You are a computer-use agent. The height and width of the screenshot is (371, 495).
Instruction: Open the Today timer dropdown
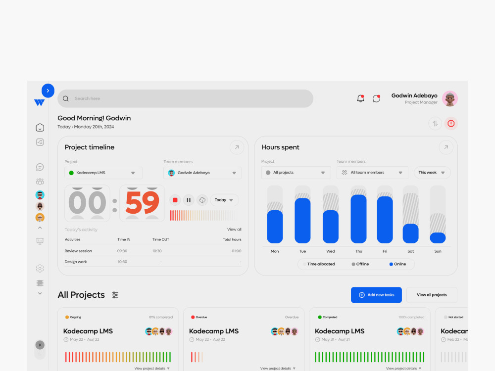224,200
